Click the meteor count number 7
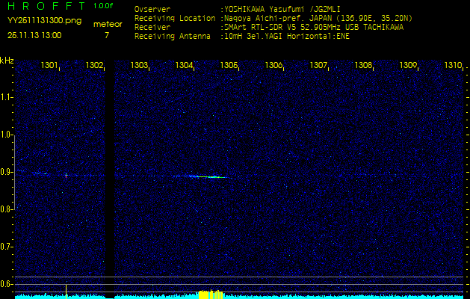The image size is (470, 299). click(x=106, y=35)
